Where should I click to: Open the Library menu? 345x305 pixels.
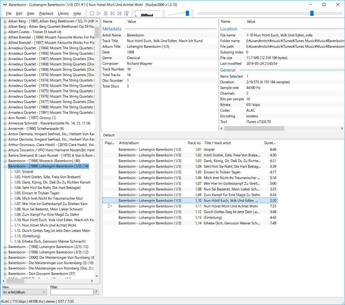[x=63, y=13]
